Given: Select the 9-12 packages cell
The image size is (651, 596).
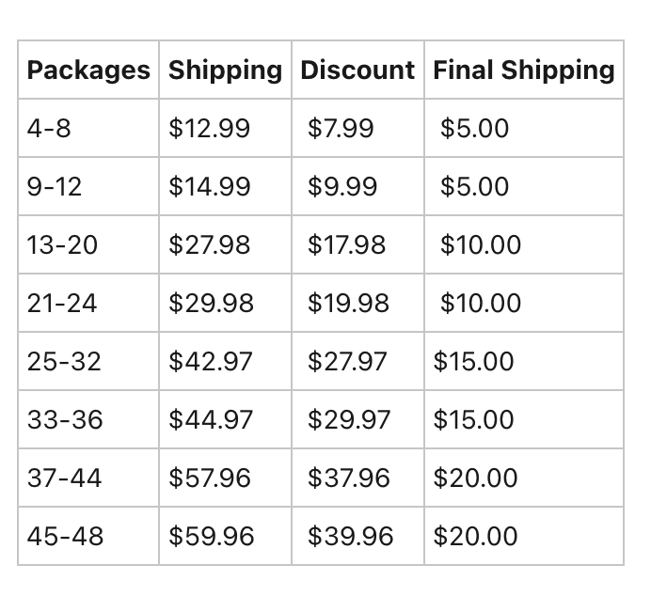Looking at the screenshot, I should pyautogui.click(x=55, y=186).
